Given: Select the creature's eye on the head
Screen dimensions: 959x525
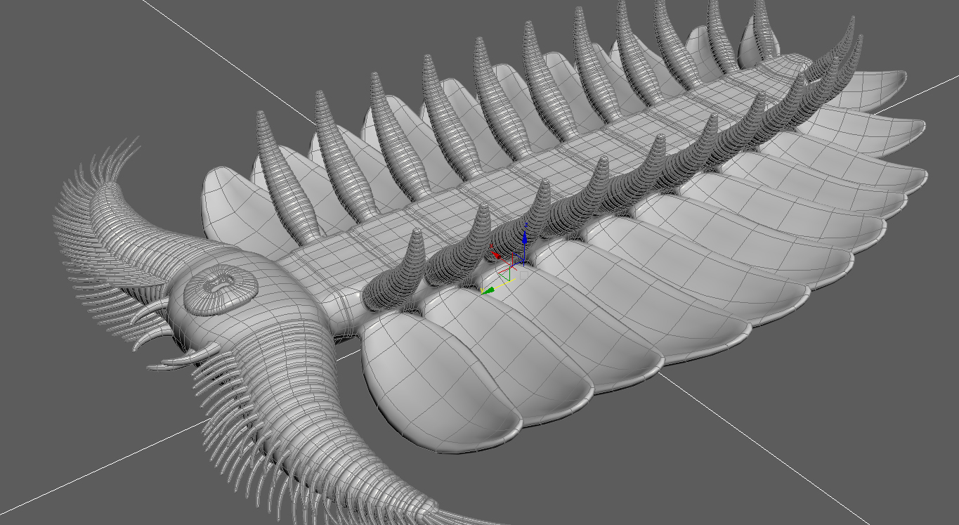Looking at the screenshot, I should click(220, 289).
